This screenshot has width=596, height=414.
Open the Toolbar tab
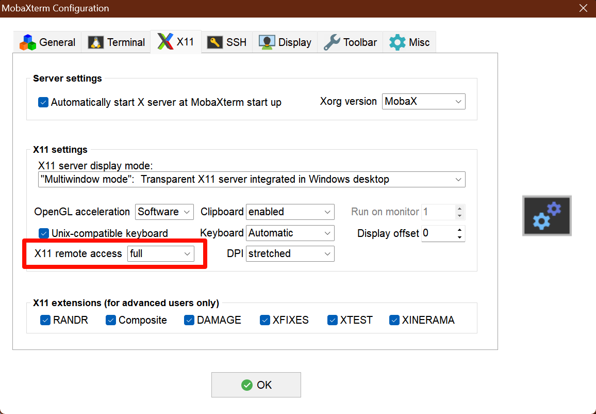click(x=350, y=42)
